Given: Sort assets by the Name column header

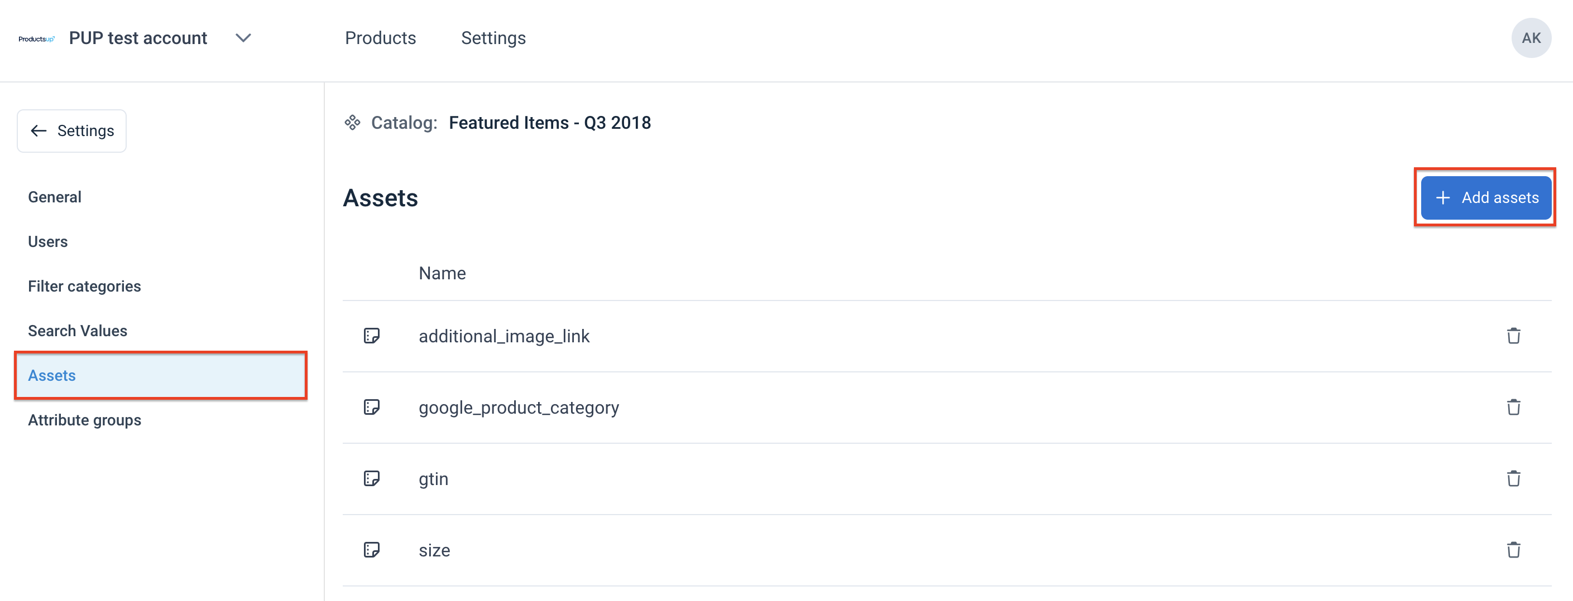Looking at the screenshot, I should (x=442, y=273).
